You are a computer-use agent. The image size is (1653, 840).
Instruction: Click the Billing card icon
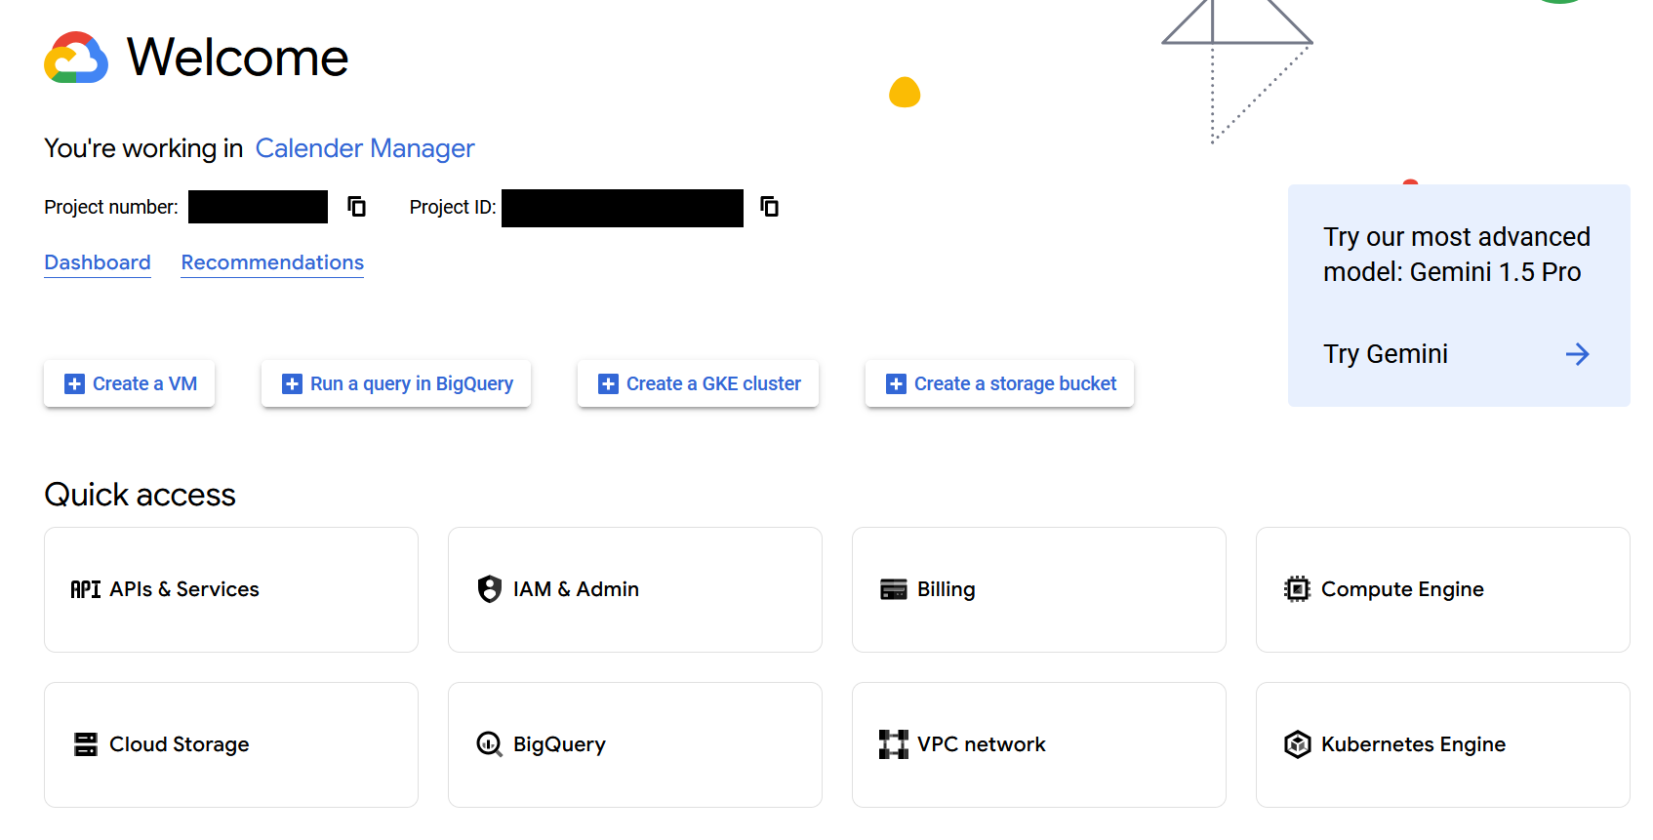(x=894, y=589)
